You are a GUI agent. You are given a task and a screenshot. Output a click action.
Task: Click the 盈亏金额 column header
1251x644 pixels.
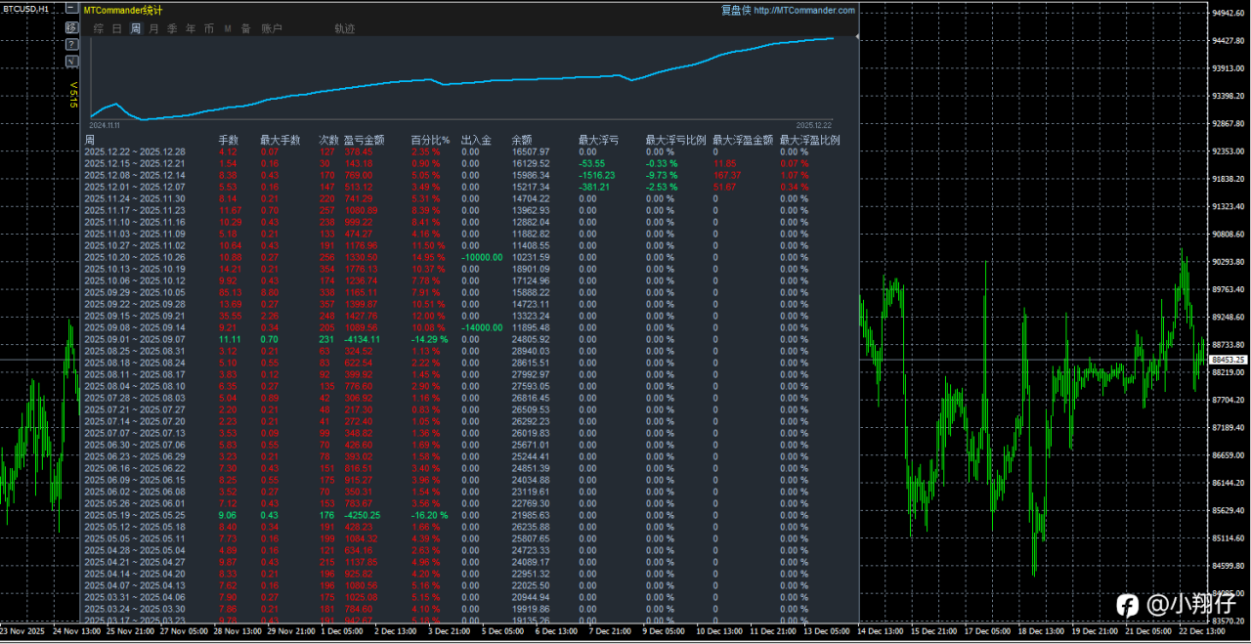click(x=365, y=141)
